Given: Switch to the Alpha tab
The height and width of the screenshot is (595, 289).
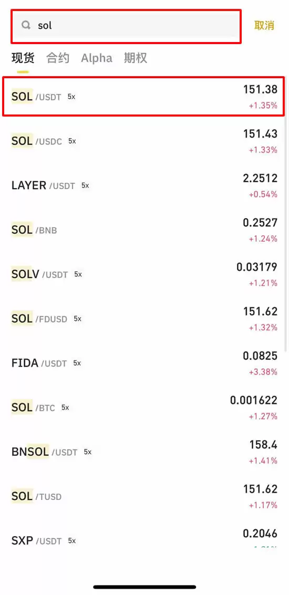Looking at the screenshot, I should 97,58.
